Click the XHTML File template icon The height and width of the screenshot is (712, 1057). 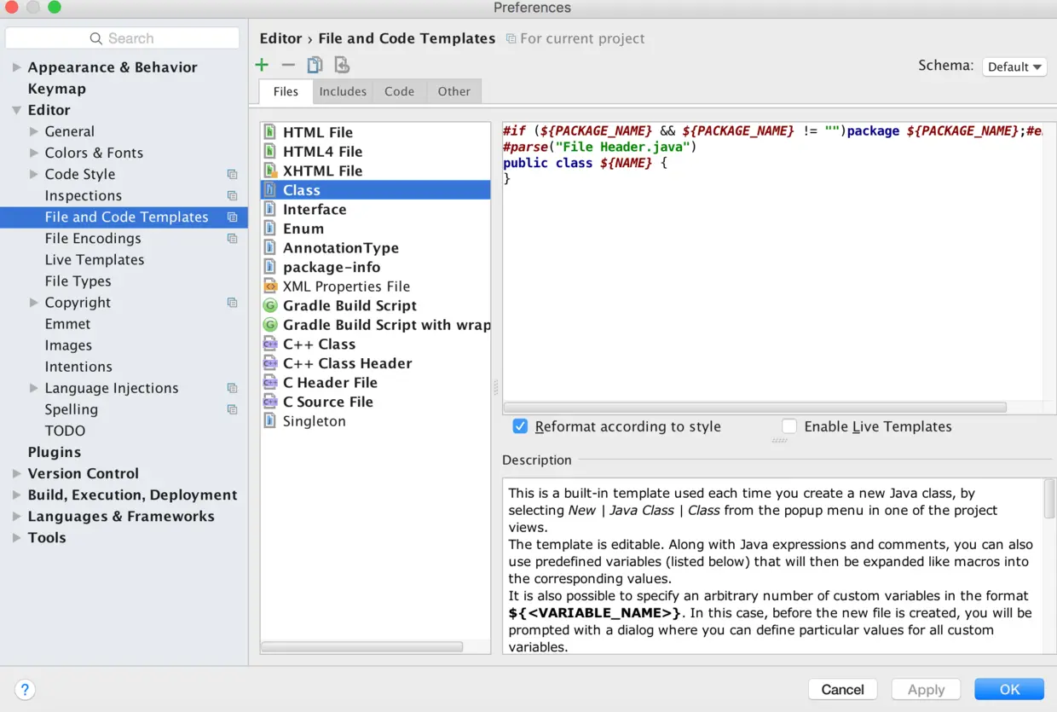coord(270,171)
